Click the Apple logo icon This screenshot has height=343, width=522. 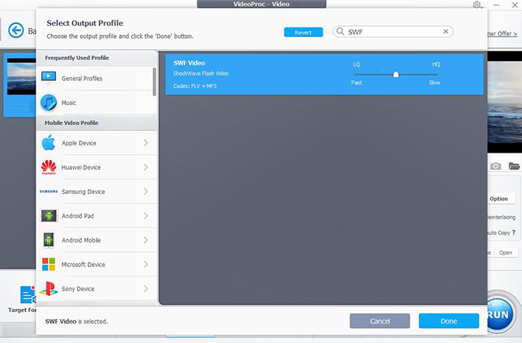pos(49,143)
